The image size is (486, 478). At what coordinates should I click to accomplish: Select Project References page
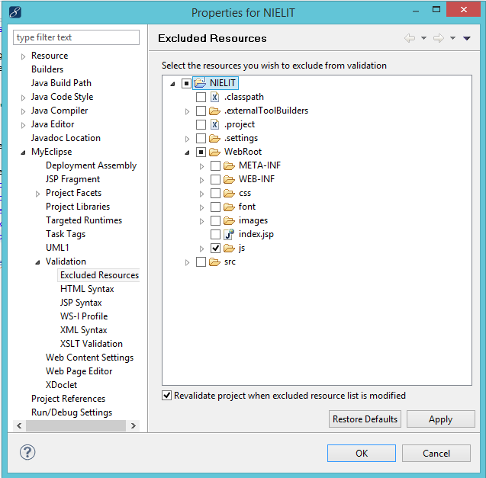(x=68, y=399)
